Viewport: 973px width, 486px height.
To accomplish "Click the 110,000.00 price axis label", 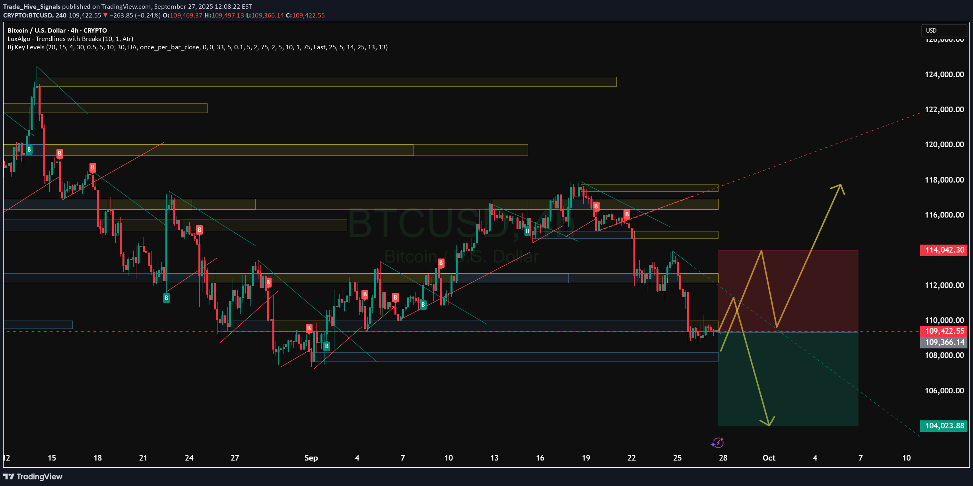I will tap(944, 321).
